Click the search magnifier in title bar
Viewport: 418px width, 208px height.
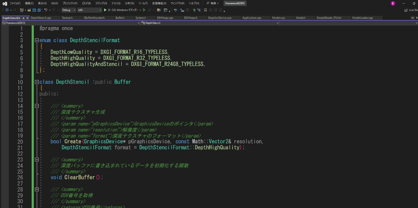[x=208, y=3]
